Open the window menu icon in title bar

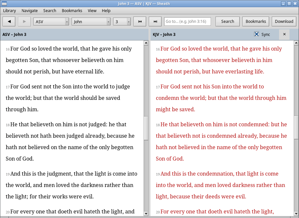pyautogui.click(x=4, y=3)
